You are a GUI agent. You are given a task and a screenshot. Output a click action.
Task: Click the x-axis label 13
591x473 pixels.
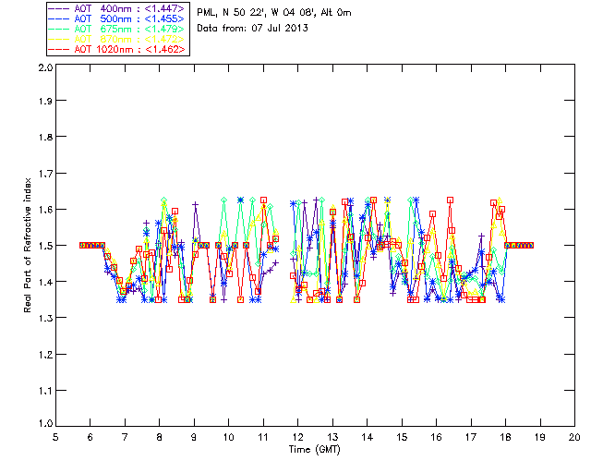[332, 437]
